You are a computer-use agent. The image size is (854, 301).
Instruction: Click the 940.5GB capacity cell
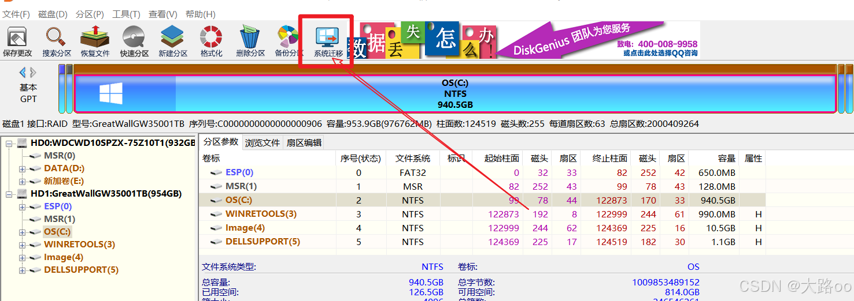(x=718, y=201)
